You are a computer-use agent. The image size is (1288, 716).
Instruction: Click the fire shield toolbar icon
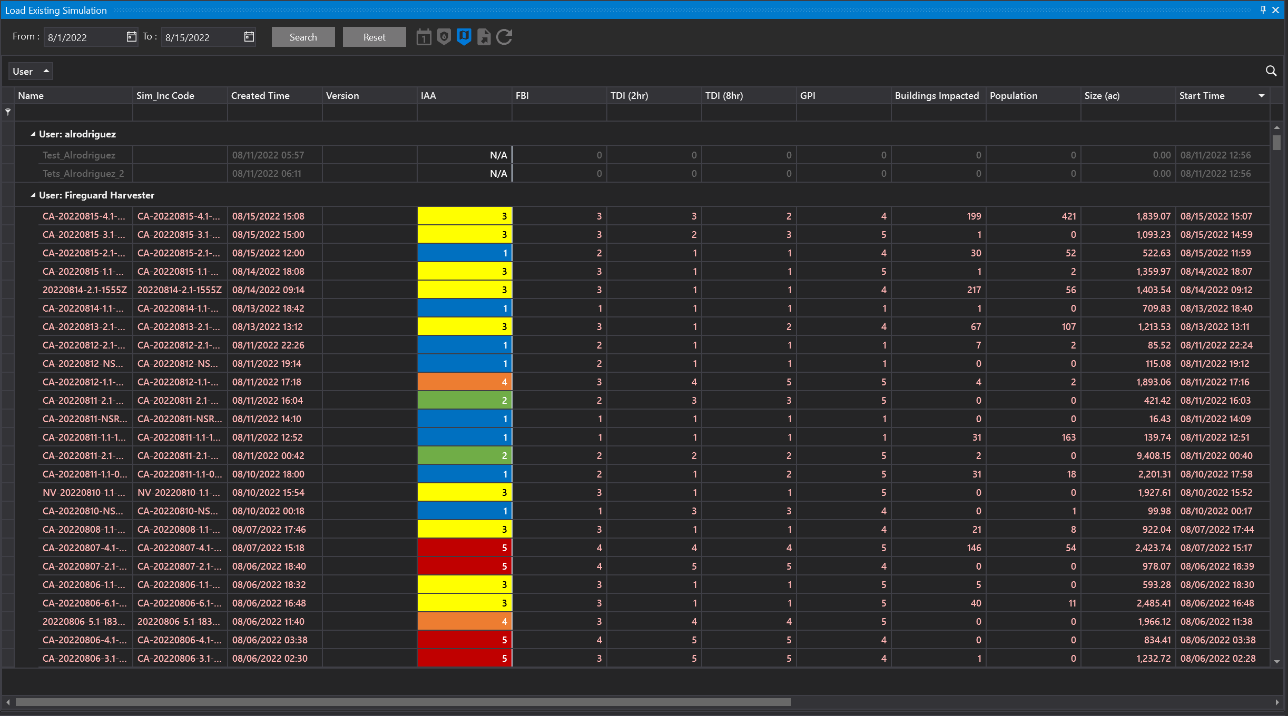444,37
